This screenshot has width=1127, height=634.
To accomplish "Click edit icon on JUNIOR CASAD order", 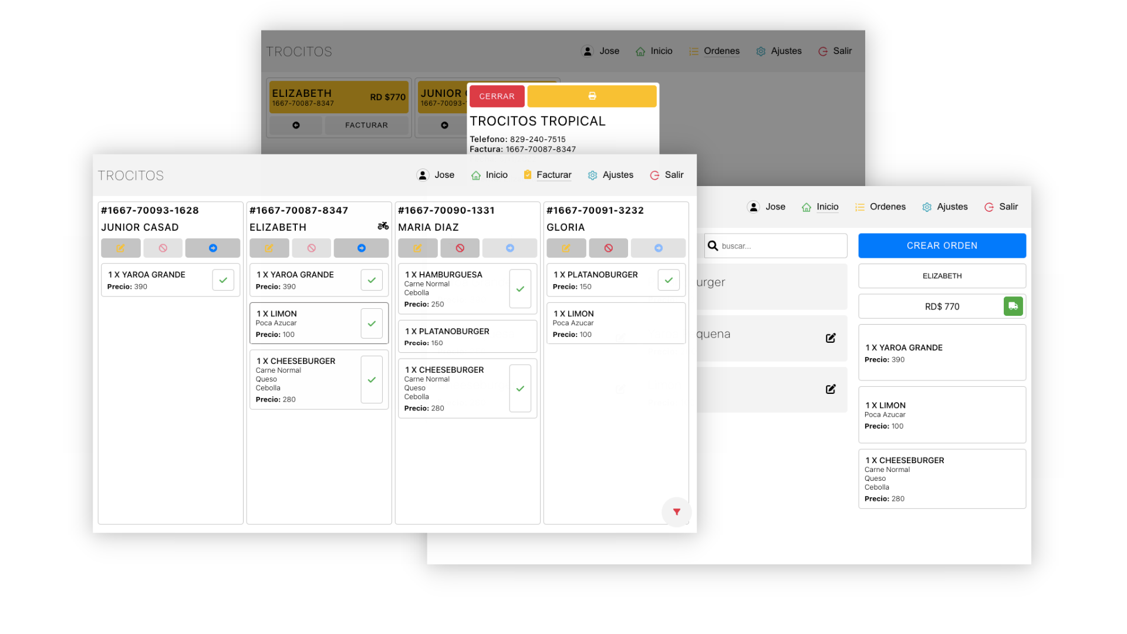I will tap(120, 248).
